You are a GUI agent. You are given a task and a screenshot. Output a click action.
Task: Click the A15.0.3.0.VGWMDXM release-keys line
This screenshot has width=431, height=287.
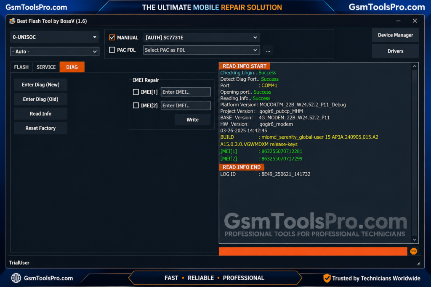point(259,144)
